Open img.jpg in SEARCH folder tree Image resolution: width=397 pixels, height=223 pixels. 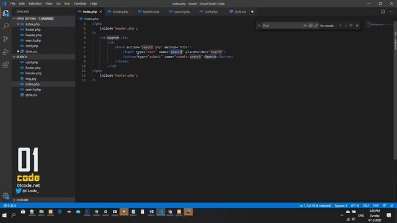43,79
